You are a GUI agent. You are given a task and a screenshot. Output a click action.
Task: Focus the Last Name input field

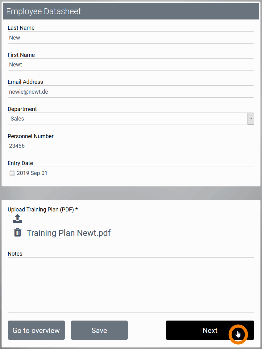(x=131, y=37)
